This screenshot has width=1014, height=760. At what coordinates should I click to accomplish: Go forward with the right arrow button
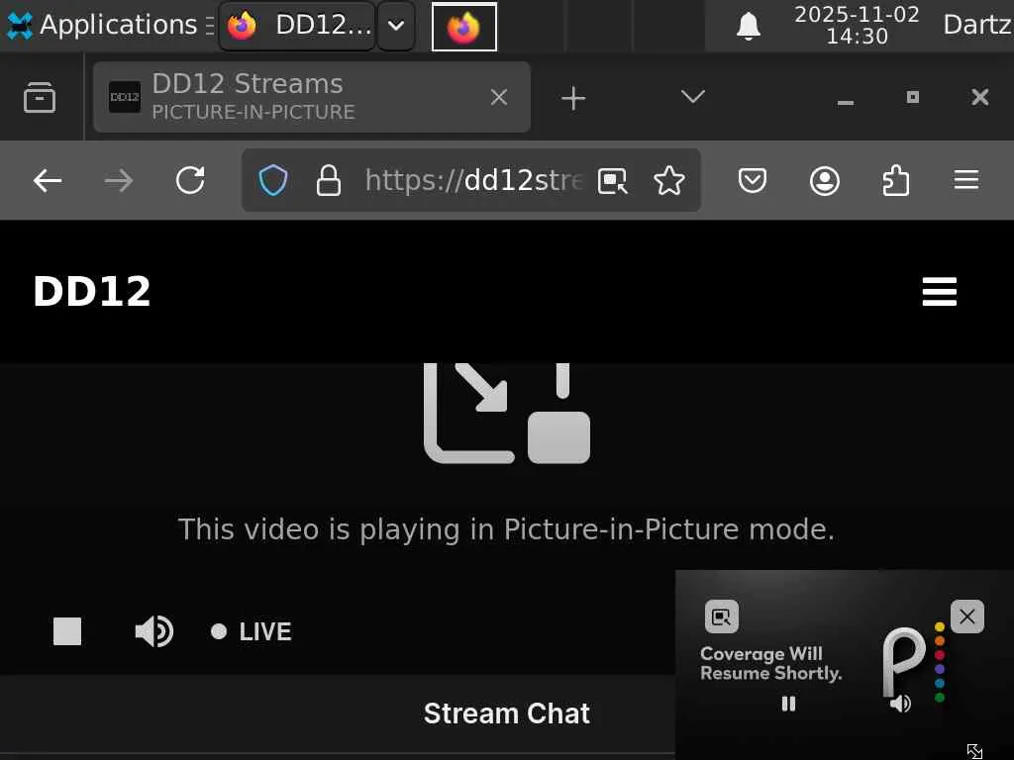119,180
